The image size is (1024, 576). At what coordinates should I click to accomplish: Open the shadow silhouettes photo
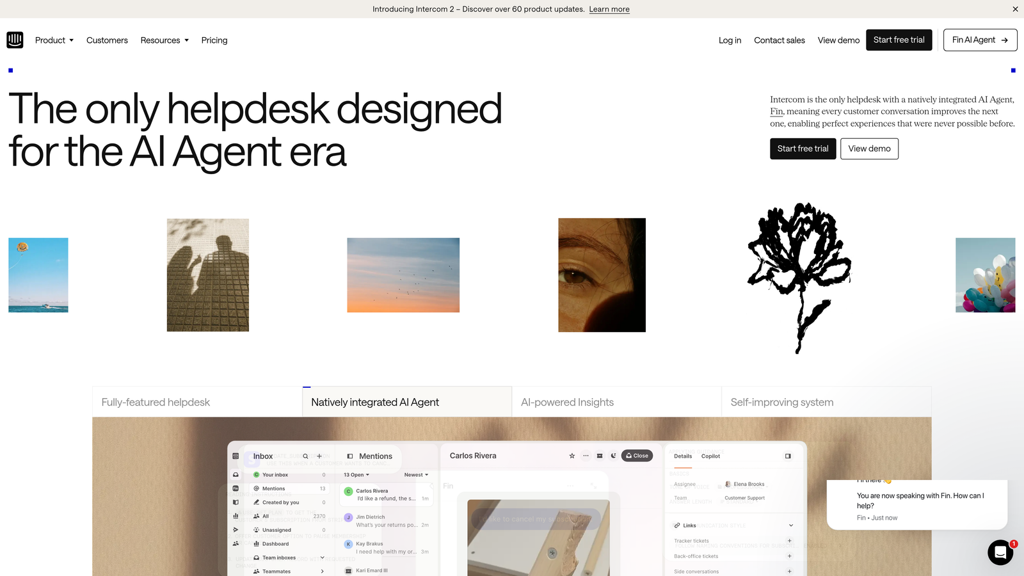tap(208, 275)
